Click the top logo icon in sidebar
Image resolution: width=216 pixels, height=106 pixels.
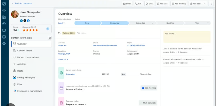point(4,4)
